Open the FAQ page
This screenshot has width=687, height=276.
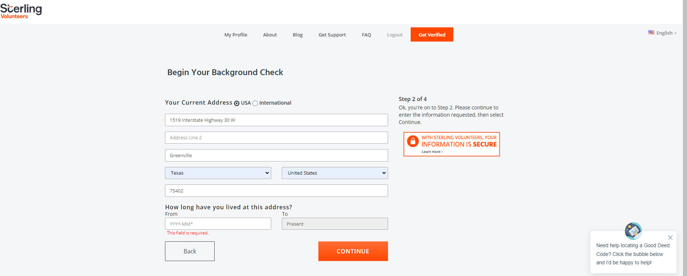tap(366, 35)
